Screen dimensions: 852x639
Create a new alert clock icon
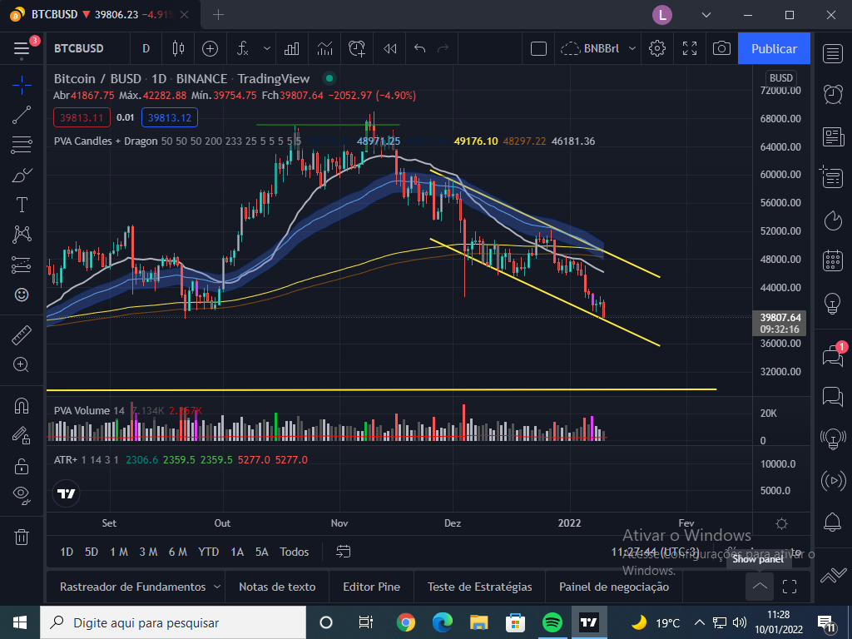pos(357,48)
